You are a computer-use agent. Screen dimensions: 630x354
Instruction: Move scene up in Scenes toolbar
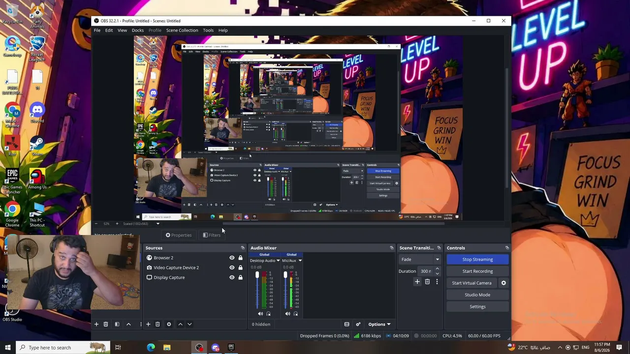128,324
